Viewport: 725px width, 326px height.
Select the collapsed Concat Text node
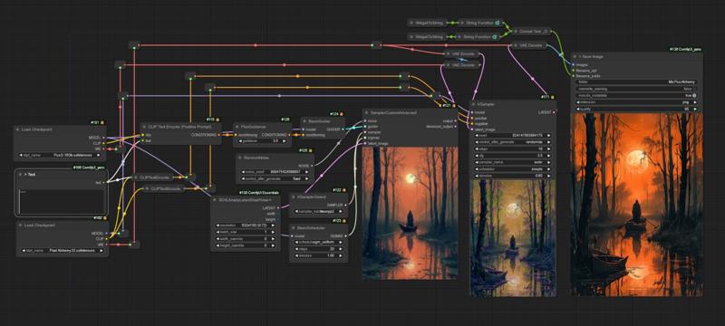pyautogui.click(x=531, y=32)
